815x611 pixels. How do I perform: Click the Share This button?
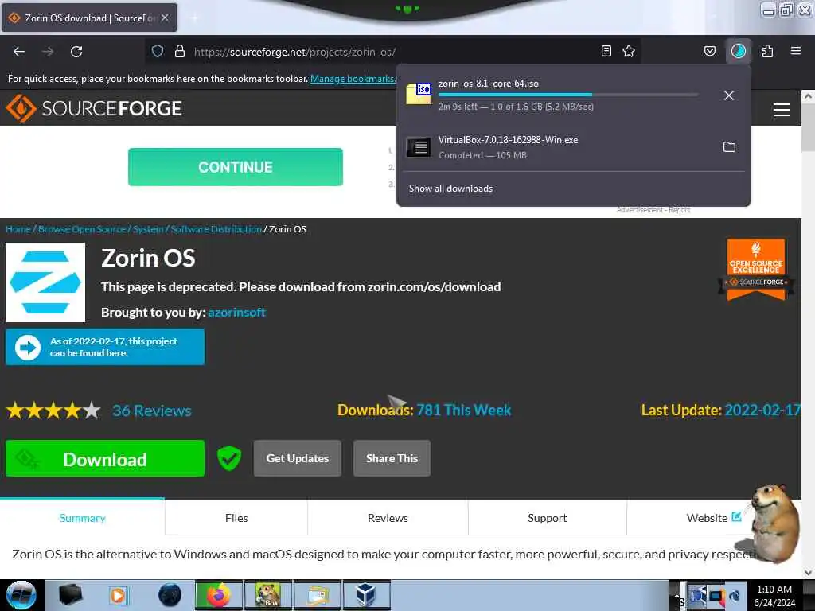click(x=392, y=458)
